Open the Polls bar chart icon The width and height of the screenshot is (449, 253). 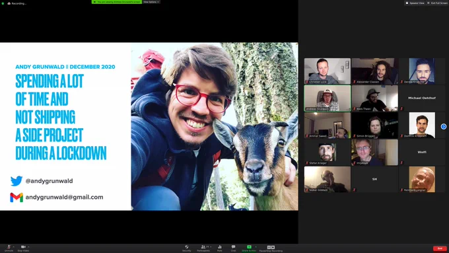[220, 248]
